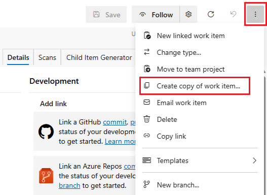
Task: Click the New branch icon
Action: [146, 184]
